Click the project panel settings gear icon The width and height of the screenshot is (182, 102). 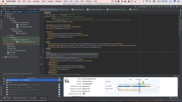(x=35, y=9)
